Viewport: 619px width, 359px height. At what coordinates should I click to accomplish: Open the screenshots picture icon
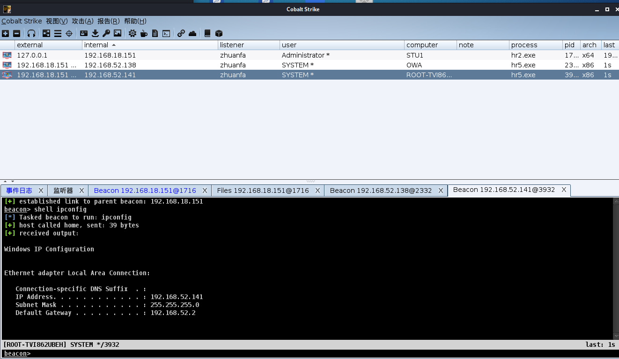click(118, 33)
